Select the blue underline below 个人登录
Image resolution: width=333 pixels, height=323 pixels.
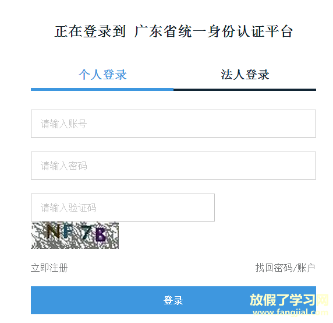(102, 90)
